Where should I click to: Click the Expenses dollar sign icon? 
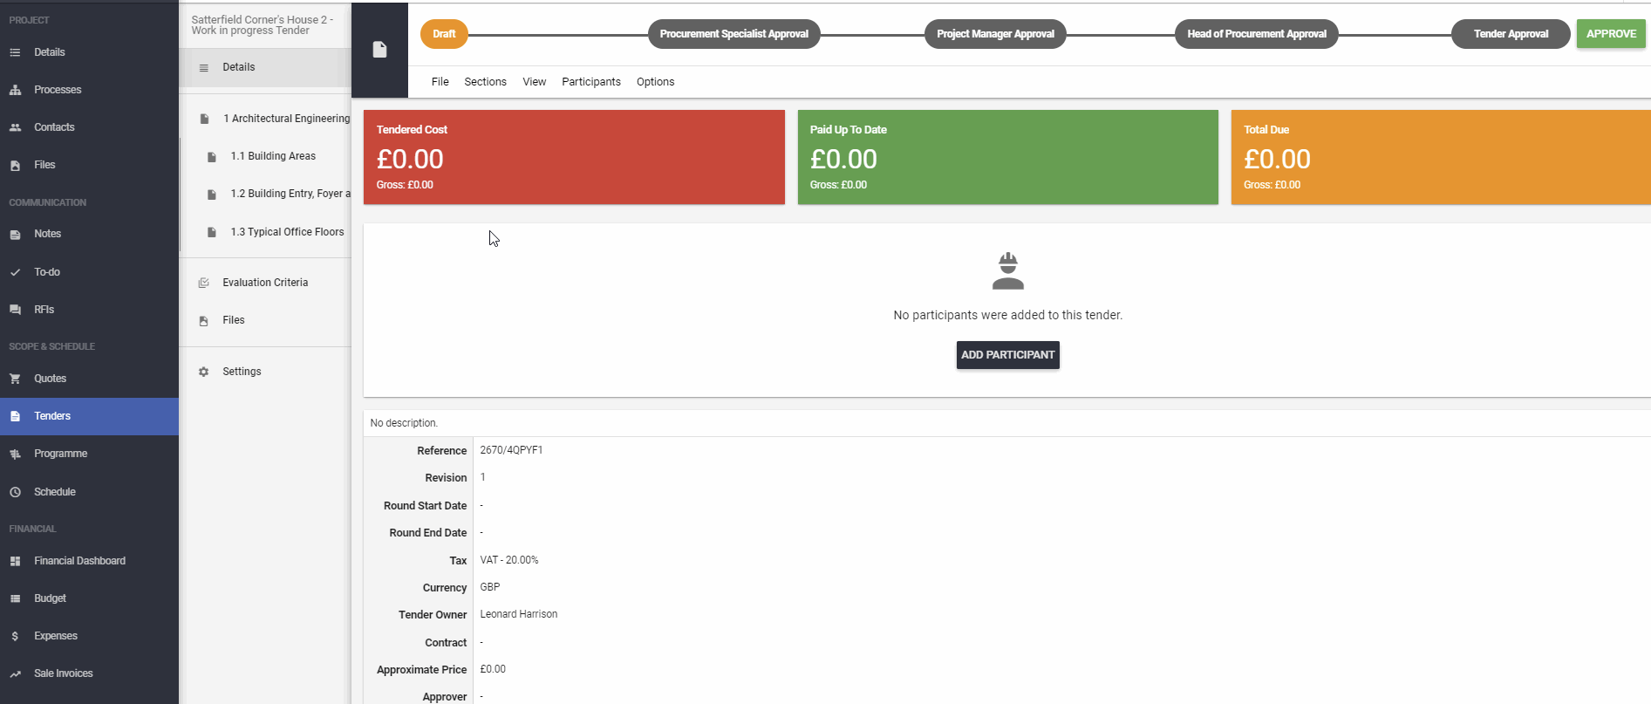pos(15,636)
